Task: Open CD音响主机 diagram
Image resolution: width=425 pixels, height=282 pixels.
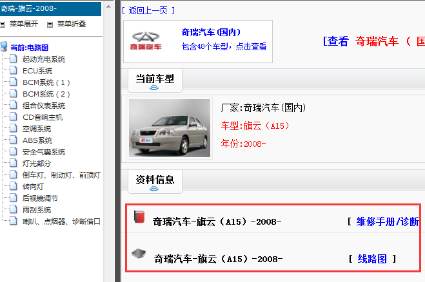Action: click(x=43, y=117)
